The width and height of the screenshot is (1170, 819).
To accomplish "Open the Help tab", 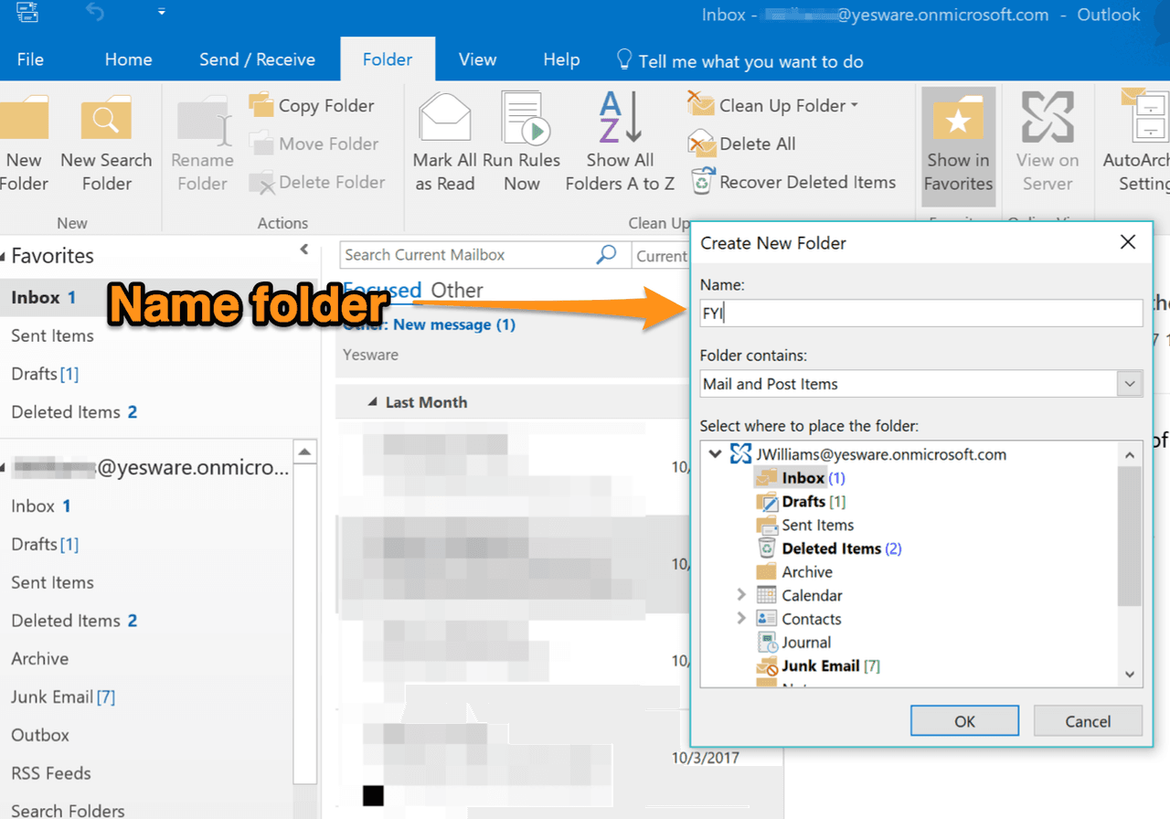I will [561, 59].
